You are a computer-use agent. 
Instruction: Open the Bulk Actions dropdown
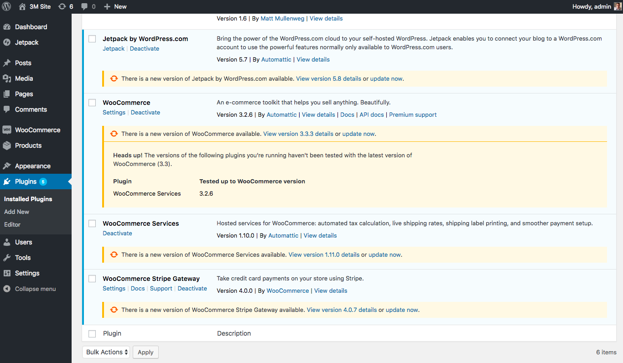click(x=106, y=352)
